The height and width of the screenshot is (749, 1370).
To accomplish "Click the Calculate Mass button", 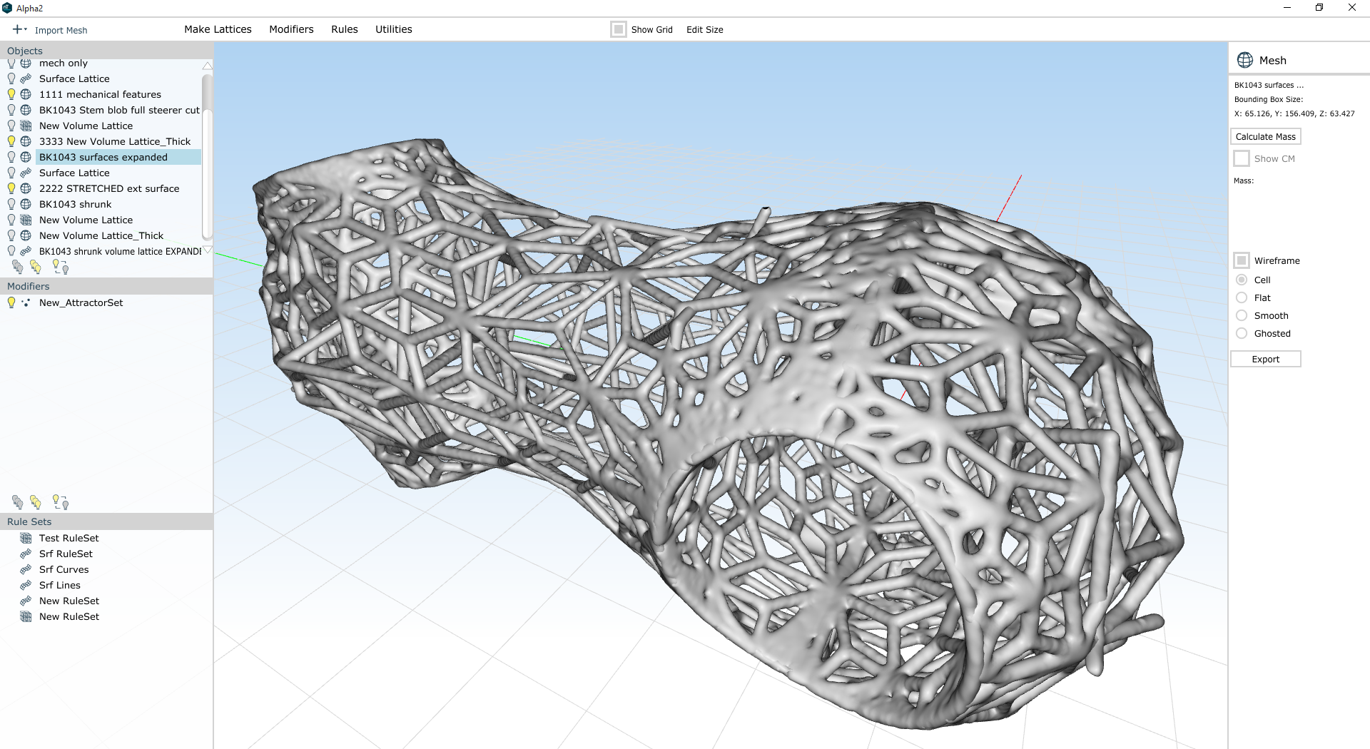I will point(1265,136).
